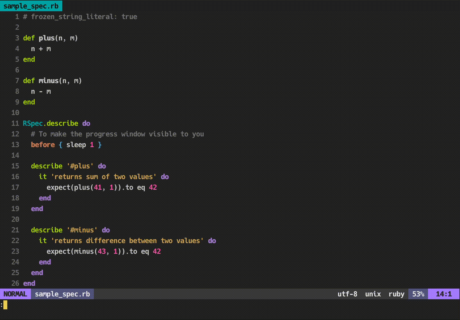
Task: Click 'RSpec.describe do' line
Action: coord(56,123)
